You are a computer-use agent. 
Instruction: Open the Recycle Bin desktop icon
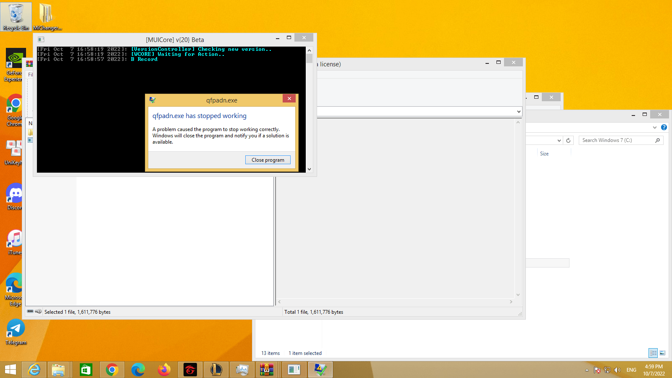(16, 17)
